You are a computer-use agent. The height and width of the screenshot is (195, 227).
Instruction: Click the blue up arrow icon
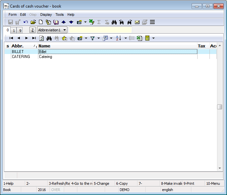(x=63, y=22)
